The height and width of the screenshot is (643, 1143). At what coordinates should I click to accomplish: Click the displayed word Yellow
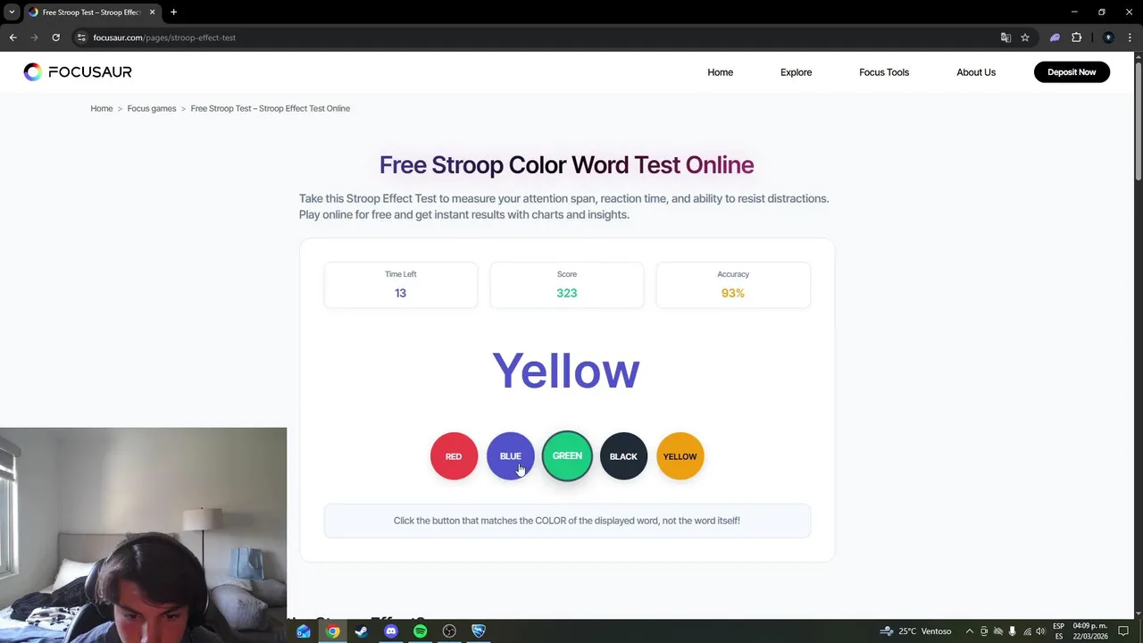pos(566,371)
